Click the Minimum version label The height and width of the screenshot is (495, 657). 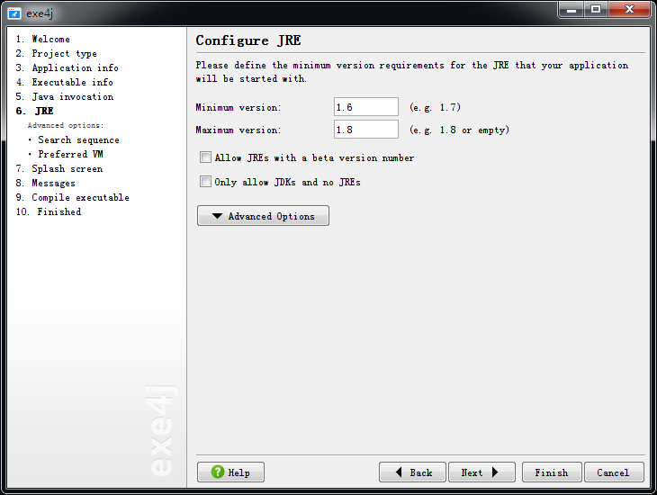click(238, 108)
